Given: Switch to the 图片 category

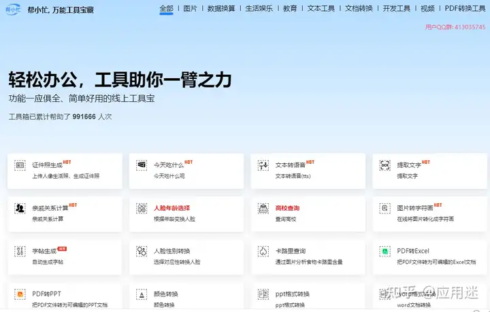Looking at the screenshot, I should click(191, 8).
